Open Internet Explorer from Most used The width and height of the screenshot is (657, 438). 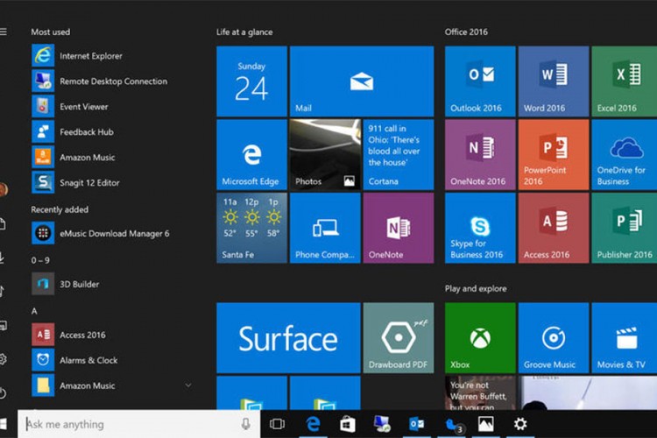pyautogui.click(x=113, y=56)
